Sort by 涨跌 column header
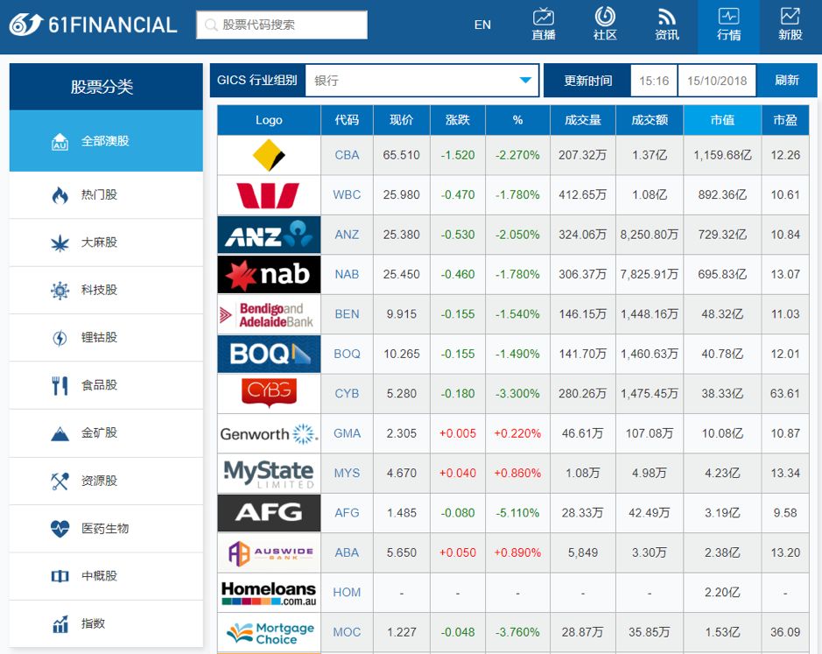Screen dimensions: 822x654 pos(458,120)
